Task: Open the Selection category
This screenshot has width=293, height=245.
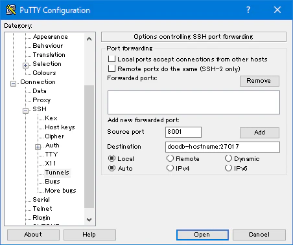Action: point(47,64)
